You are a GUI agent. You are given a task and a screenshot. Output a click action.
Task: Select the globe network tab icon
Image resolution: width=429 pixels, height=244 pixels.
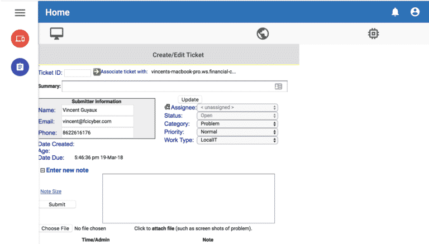[263, 34]
